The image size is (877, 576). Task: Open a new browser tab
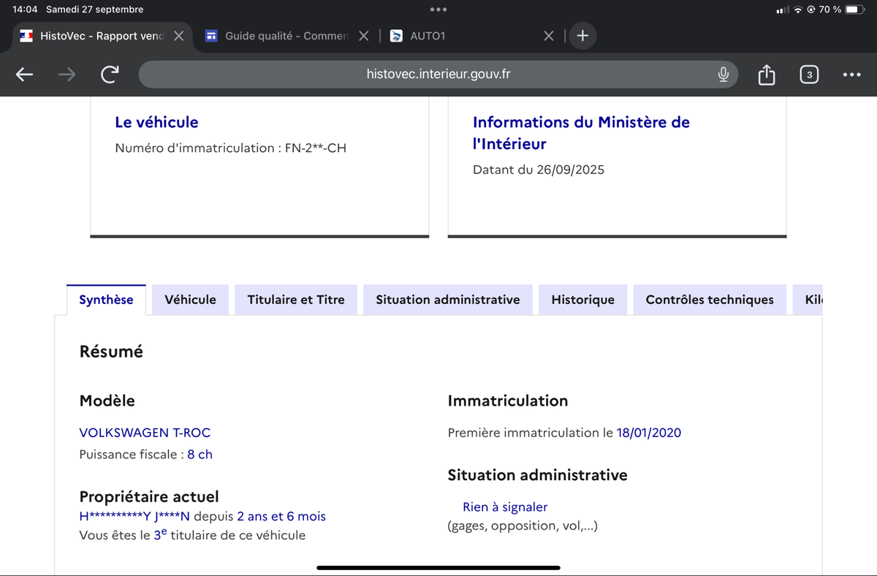(x=582, y=36)
